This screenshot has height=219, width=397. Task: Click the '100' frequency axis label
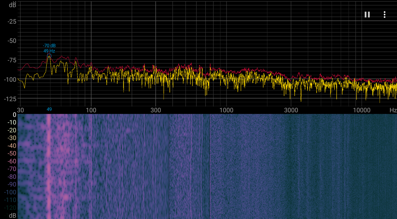91,110
